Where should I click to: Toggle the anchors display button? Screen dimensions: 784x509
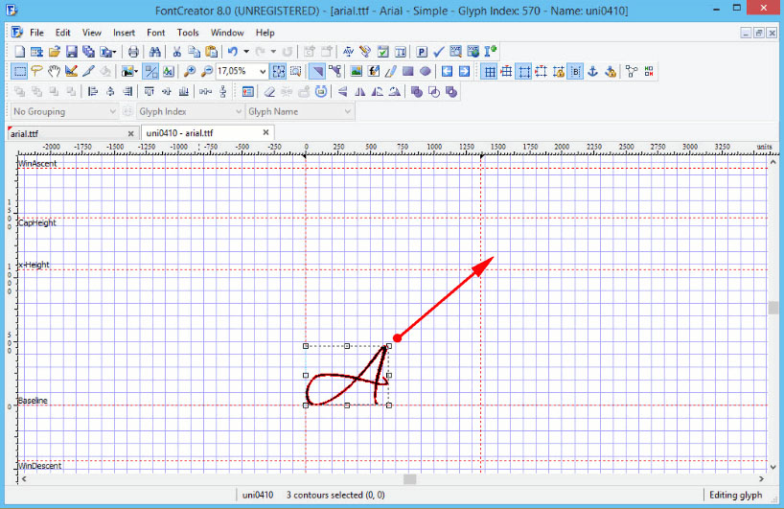(592, 72)
